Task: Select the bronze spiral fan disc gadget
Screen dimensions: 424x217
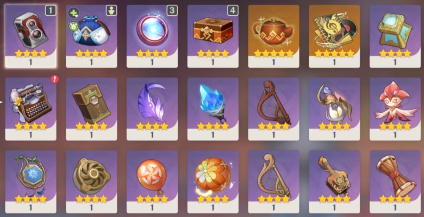Action: coord(92,182)
